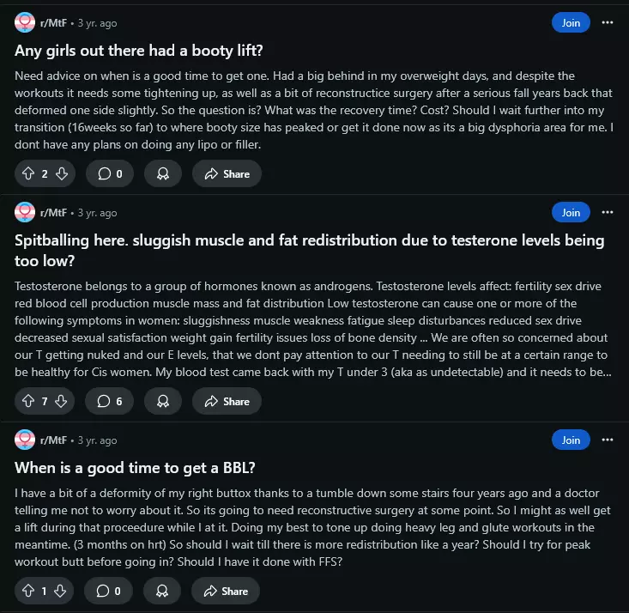Downvote the BBL post
Viewport: 629px width, 613px height.
pyautogui.click(x=62, y=591)
